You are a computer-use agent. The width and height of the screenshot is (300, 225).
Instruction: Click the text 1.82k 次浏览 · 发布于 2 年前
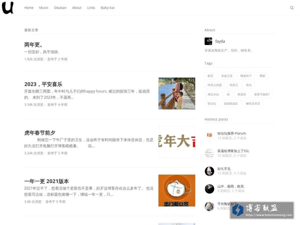[x=46, y=59]
